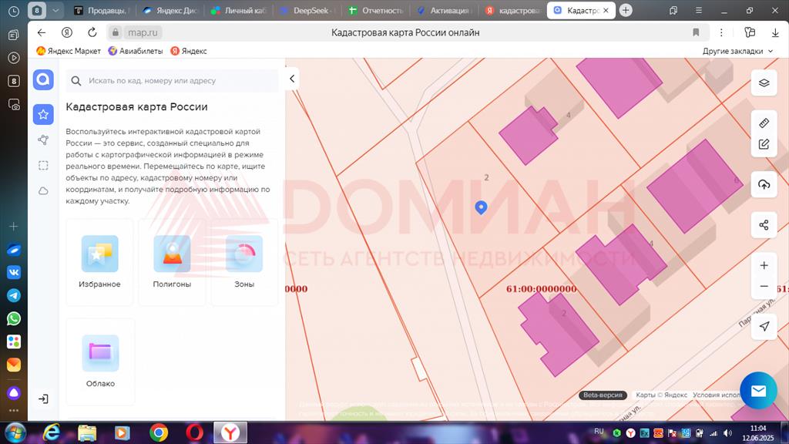The width and height of the screenshot is (789, 444).
Task: Click the share map icon
Action: [764, 225]
